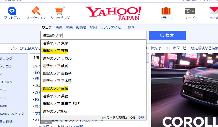Select the ウェブ search tab

pos(47,27)
